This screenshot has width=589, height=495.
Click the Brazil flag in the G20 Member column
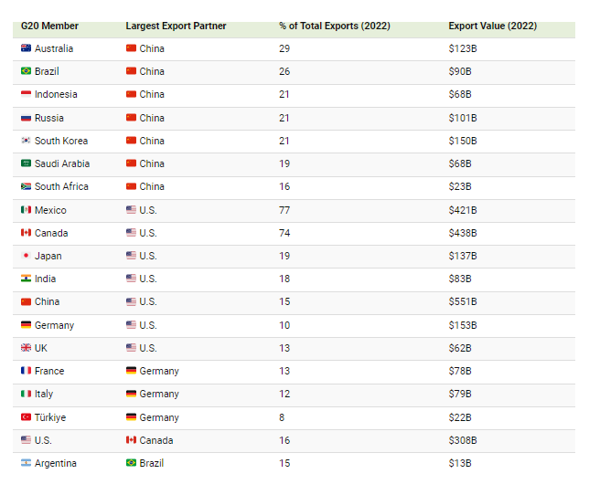tap(26, 71)
